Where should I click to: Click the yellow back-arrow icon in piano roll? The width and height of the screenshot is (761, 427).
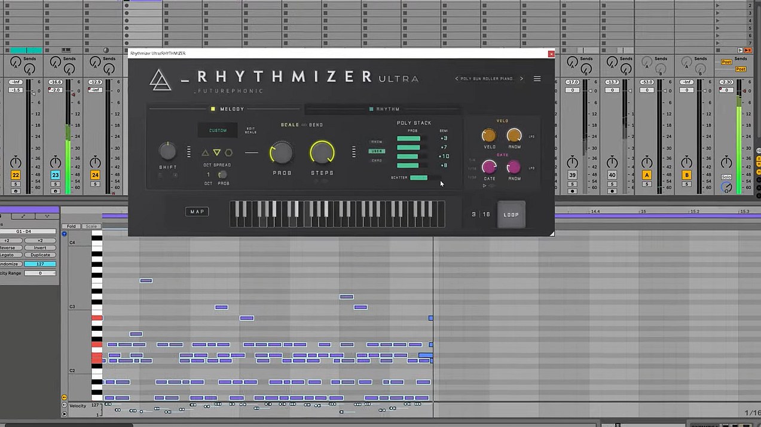[x=65, y=397]
